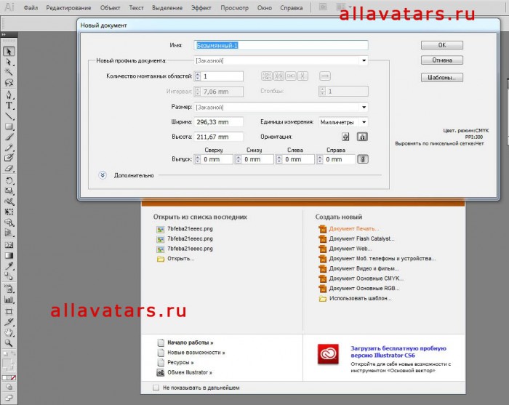Open the 'Размер' dropdown
Screen dimensions: 509x405
pyautogui.click(x=281, y=107)
